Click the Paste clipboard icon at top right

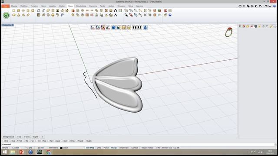(x=256, y=6)
